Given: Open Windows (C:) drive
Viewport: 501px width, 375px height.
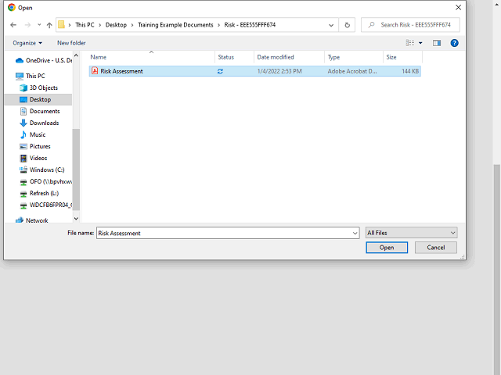Looking at the screenshot, I should tap(41, 170).
